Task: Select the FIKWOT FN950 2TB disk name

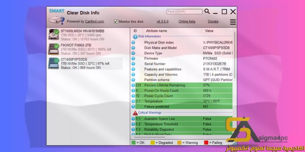Action: [76, 45]
